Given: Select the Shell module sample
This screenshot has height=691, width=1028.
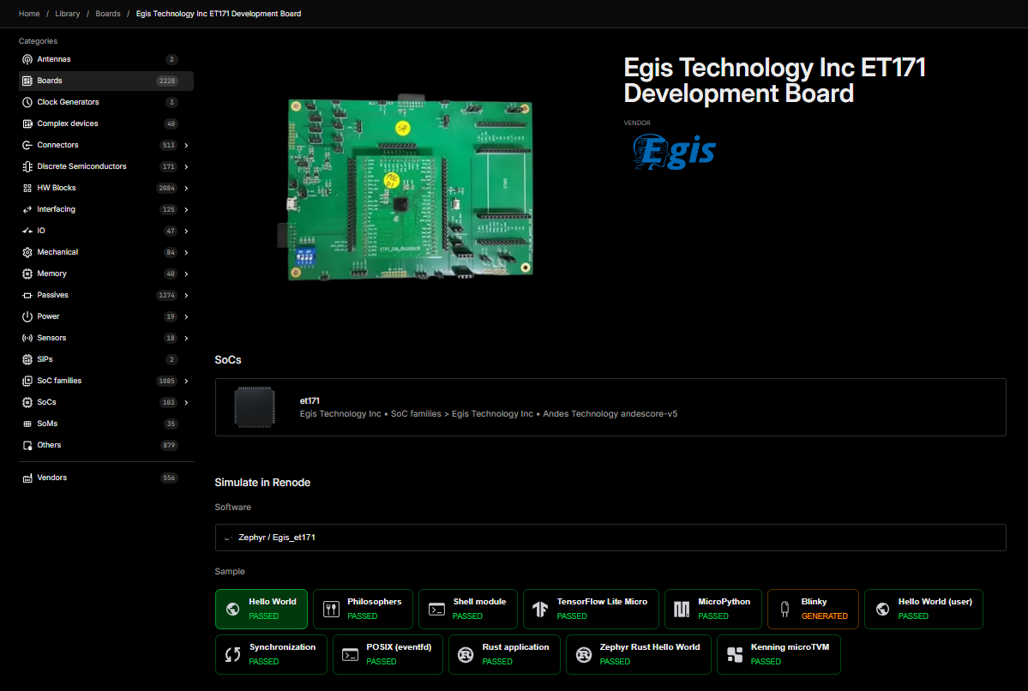Looking at the screenshot, I should (x=467, y=609).
